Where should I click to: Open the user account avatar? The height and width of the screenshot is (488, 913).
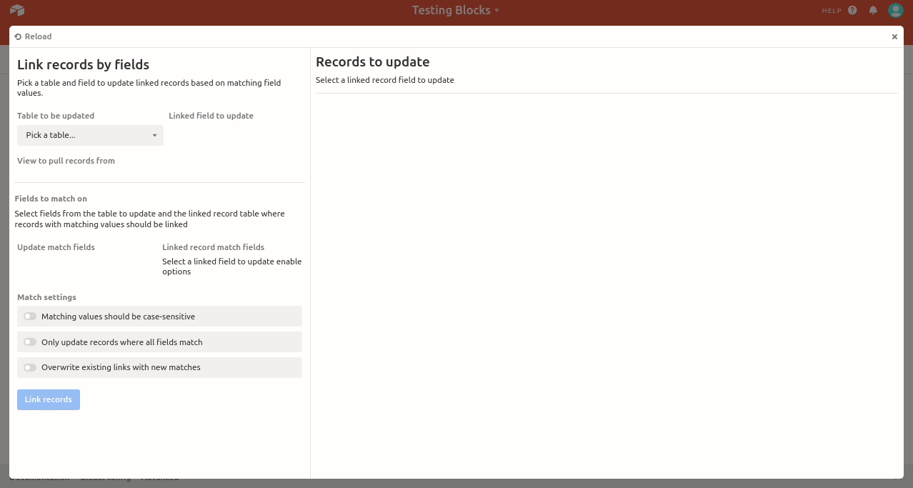tap(896, 10)
